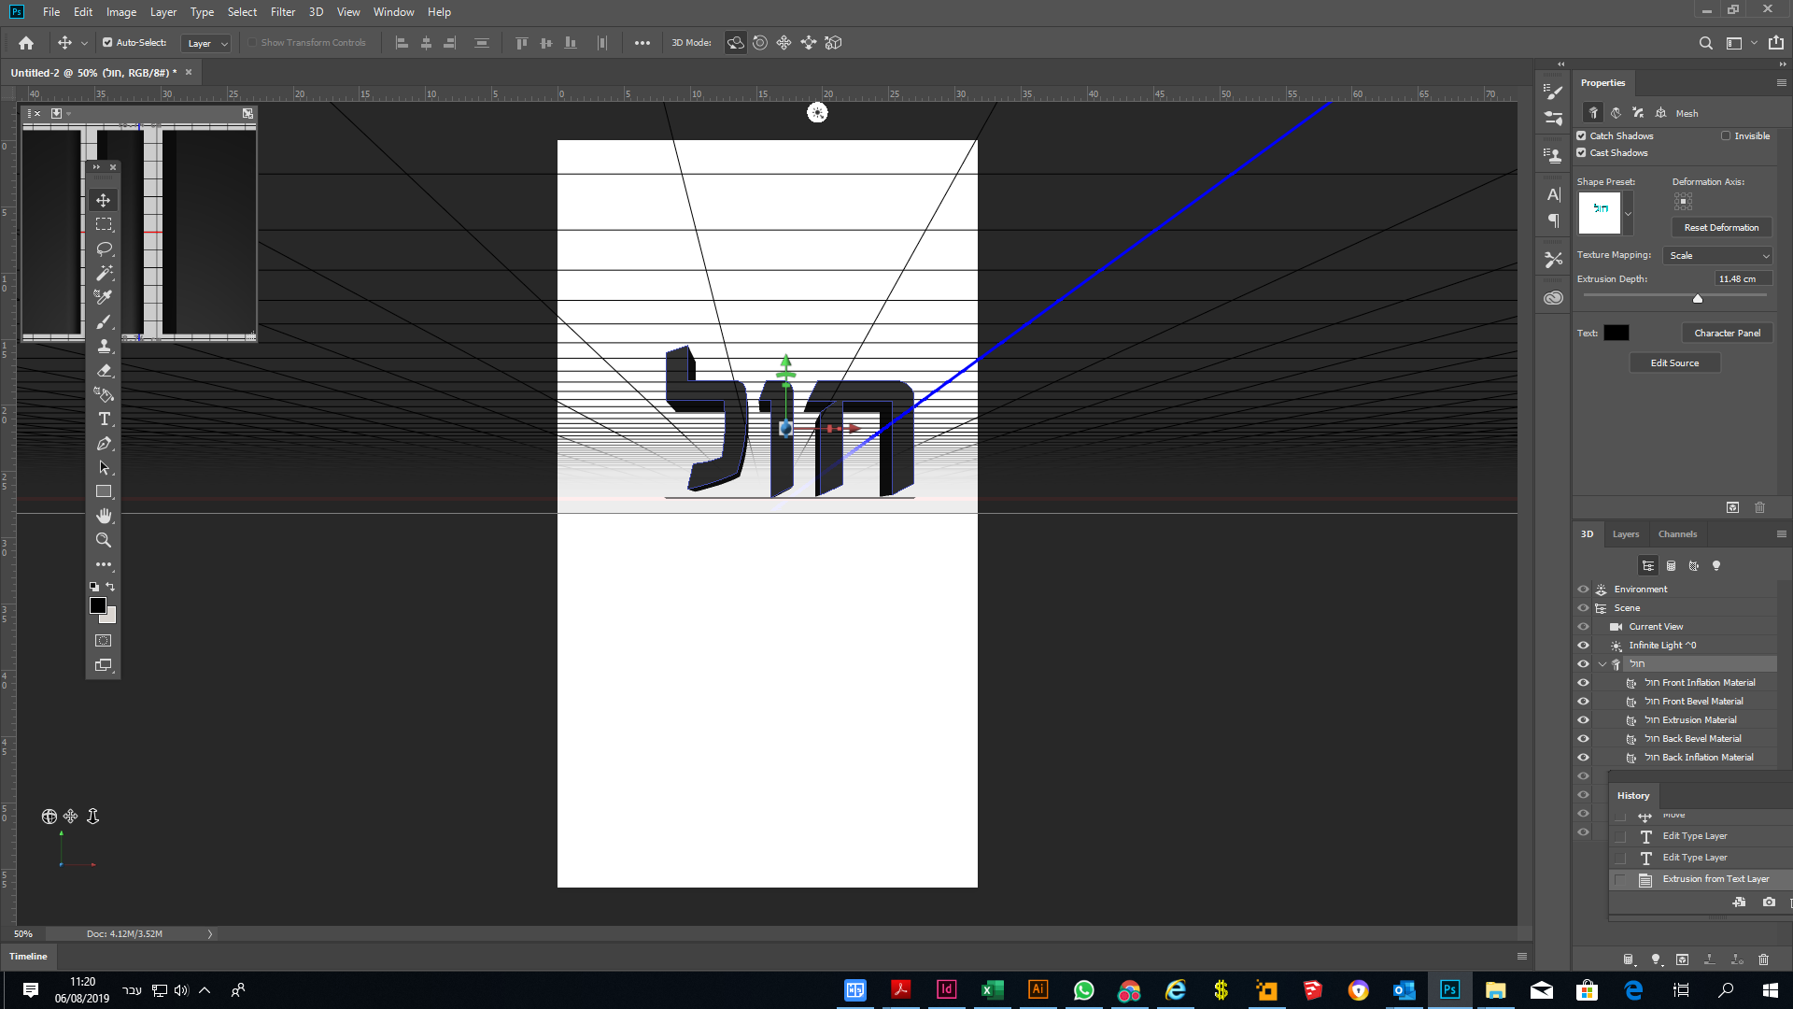Click the Edit Source button
Viewport: 1793px width, 1009px height.
click(1674, 362)
